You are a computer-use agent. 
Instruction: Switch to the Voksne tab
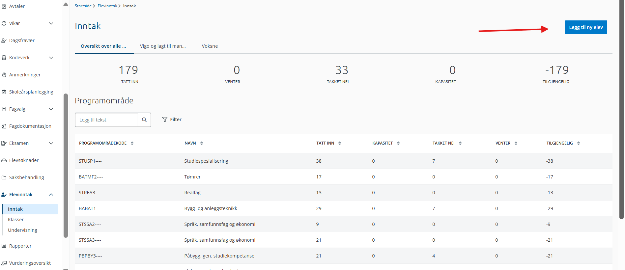210,46
